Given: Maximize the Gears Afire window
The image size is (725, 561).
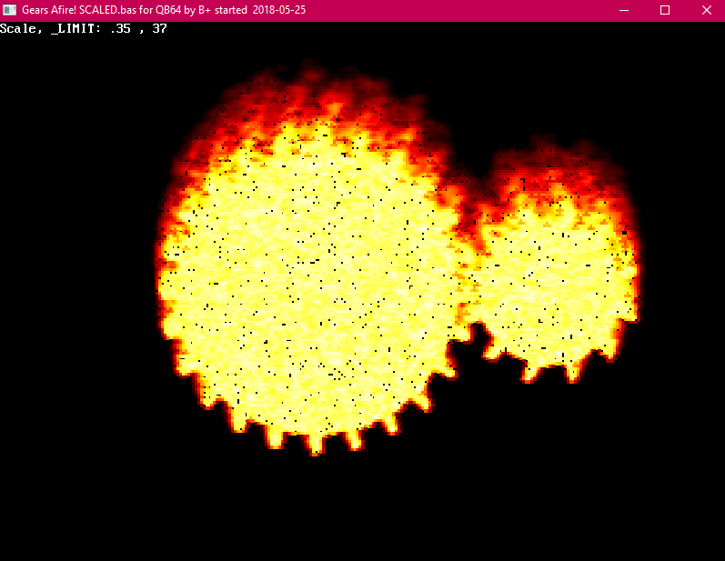Looking at the screenshot, I should pyautogui.click(x=665, y=9).
